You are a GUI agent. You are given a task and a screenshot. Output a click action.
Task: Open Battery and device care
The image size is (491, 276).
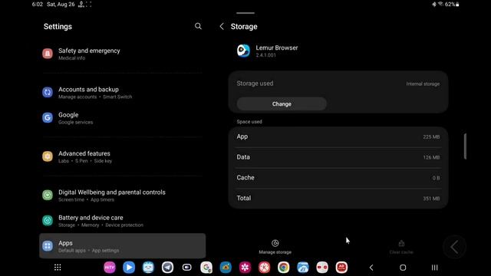[x=123, y=221]
